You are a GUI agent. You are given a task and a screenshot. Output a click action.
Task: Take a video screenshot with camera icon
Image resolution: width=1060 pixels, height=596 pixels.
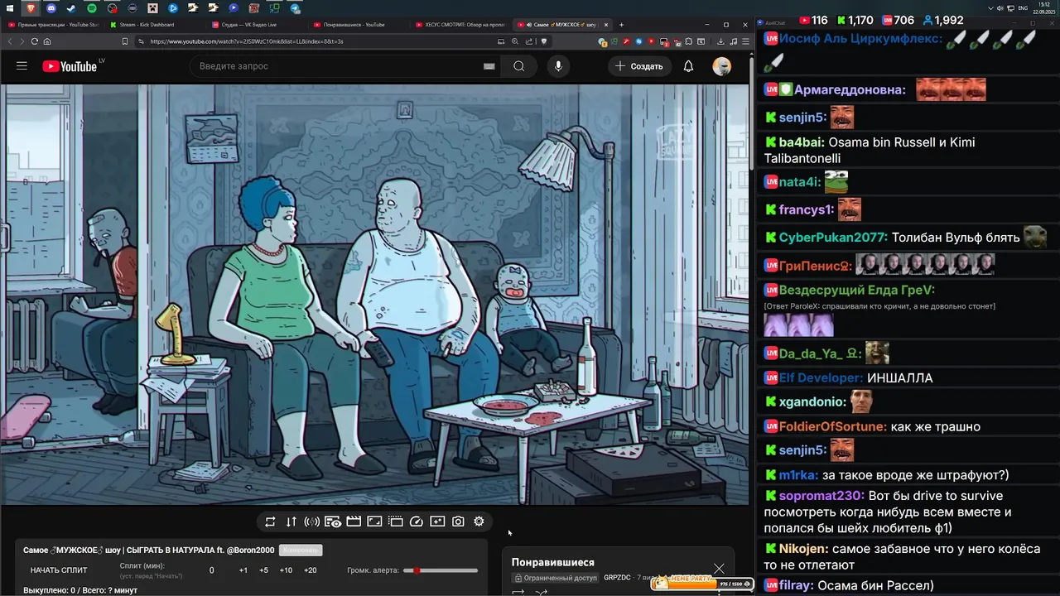click(458, 521)
